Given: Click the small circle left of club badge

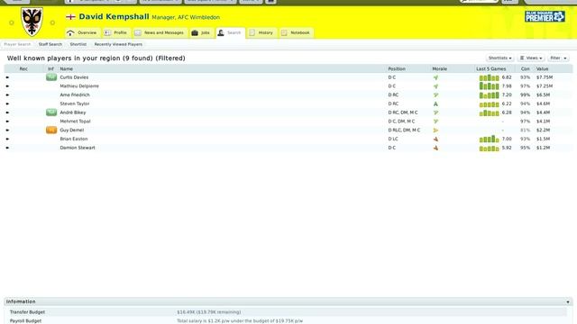Looking at the screenshot, I should coord(12,22).
